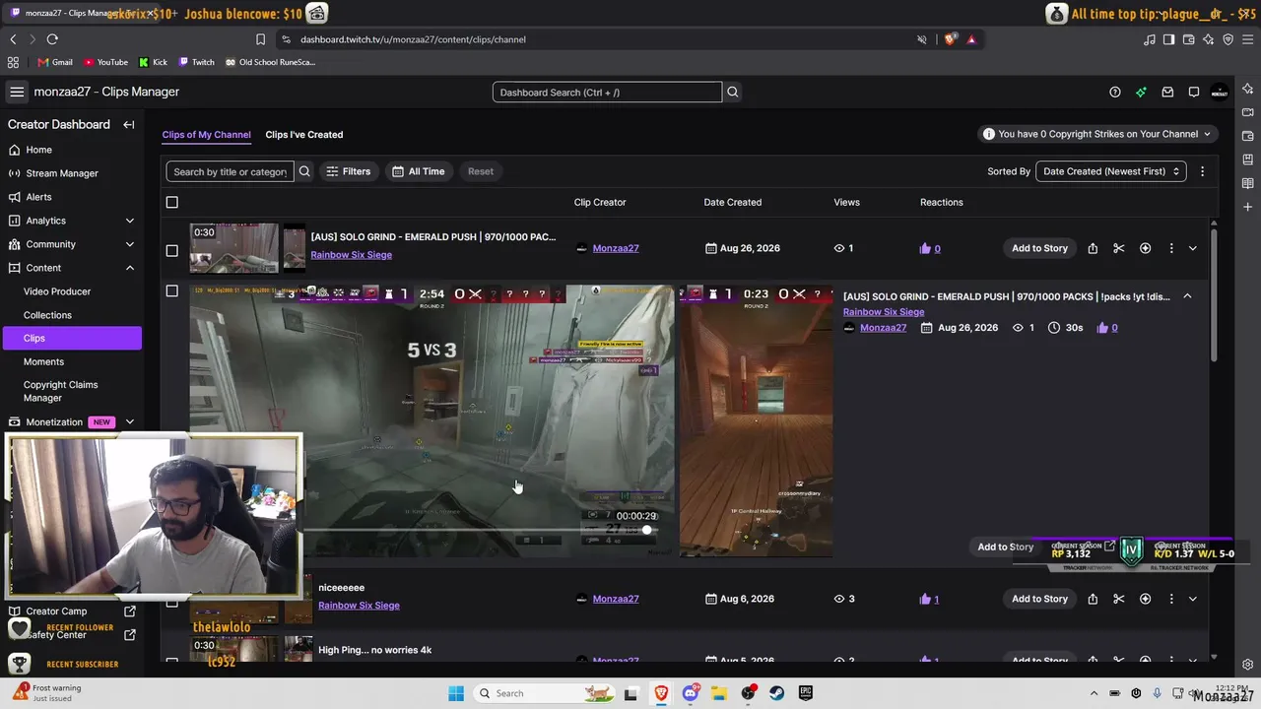1261x709 pixels.
Task: Click the dashboard search magnifier button
Action: tap(732, 93)
